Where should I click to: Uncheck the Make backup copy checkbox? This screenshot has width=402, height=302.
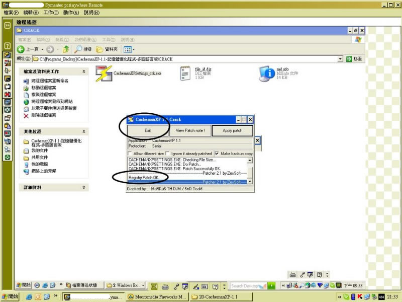(x=217, y=154)
